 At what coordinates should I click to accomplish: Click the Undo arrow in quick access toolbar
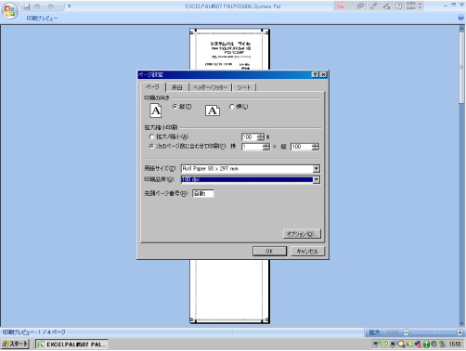[x=37, y=6]
